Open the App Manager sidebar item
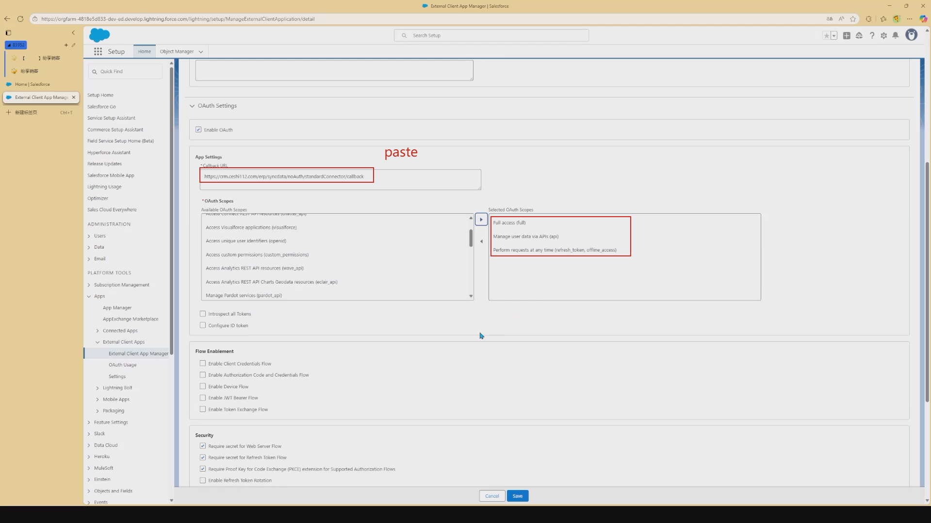Viewport: 931px width, 523px height. click(x=117, y=308)
